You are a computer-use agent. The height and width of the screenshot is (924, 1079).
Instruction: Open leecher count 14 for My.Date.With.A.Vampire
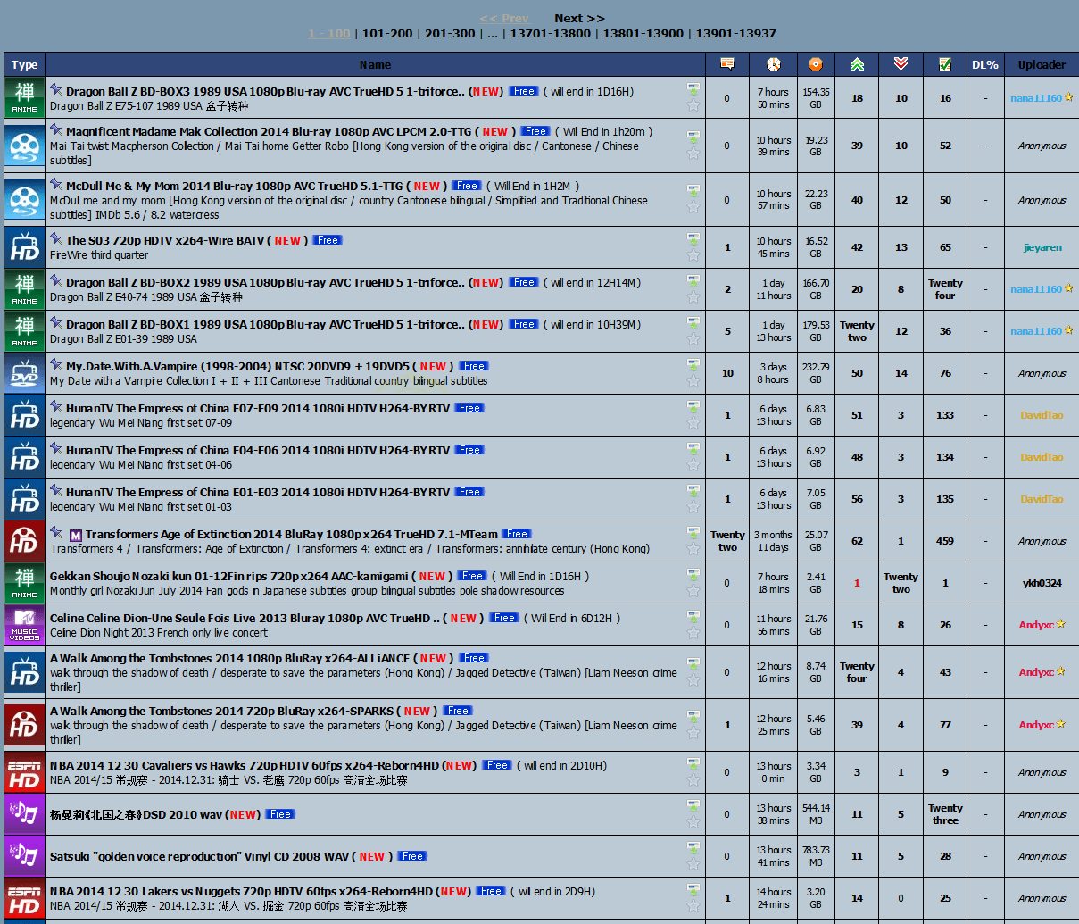coord(901,373)
